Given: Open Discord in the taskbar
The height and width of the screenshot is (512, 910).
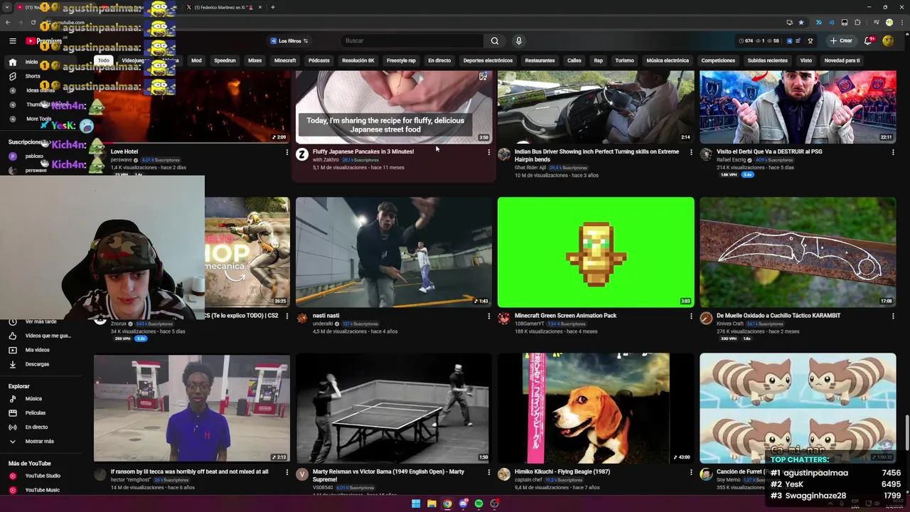Looking at the screenshot, I should [463, 503].
